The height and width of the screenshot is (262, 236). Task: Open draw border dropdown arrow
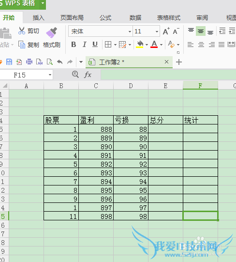[x=130, y=45]
